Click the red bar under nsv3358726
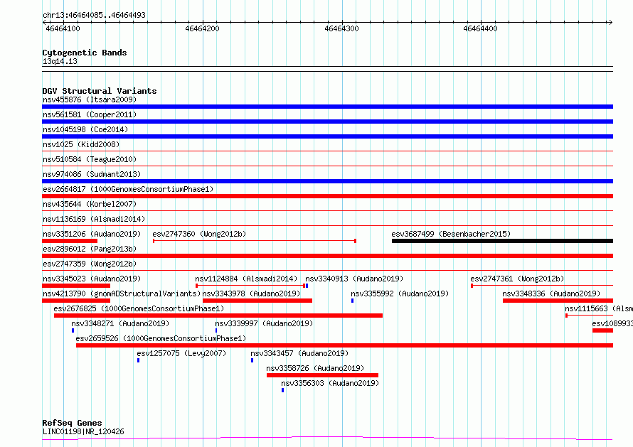Image resolution: width=633 pixels, height=447 pixels. click(323, 375)
